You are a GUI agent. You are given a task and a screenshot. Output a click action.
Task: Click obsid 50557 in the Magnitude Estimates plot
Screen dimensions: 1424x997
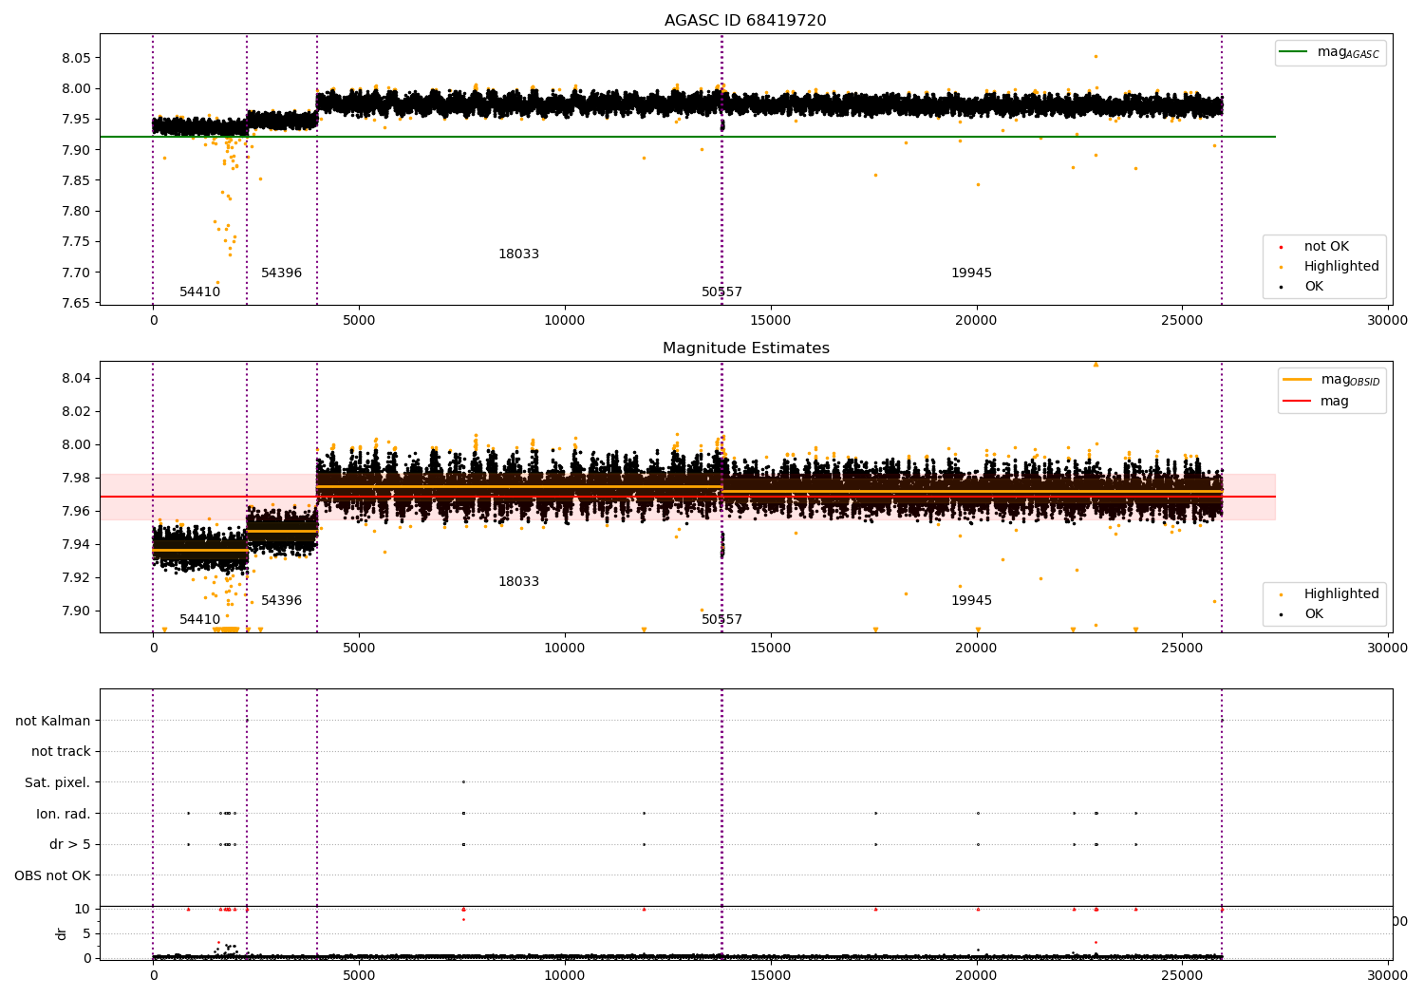721,620
